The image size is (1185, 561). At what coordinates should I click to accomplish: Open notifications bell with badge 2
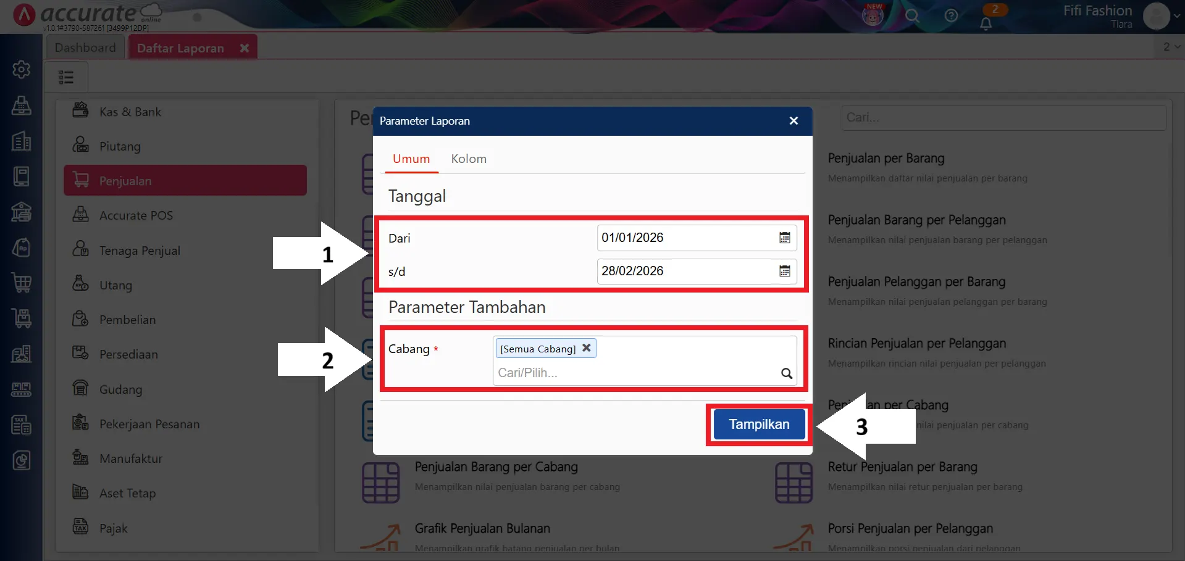click(x=986, y=23)
